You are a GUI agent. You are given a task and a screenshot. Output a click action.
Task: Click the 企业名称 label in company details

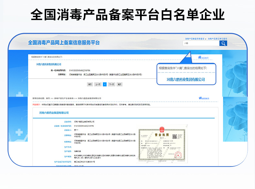click(x=68, y=122)
